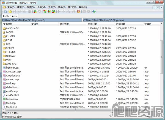Click the 执行时间: 601 毫秒 status text

[12, 117]
